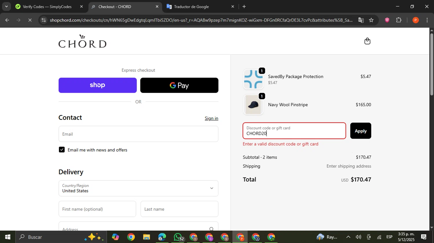Screen dimensions: 434x243
Task: Click the taskbar Buscar search box
Action: (61, 237)
